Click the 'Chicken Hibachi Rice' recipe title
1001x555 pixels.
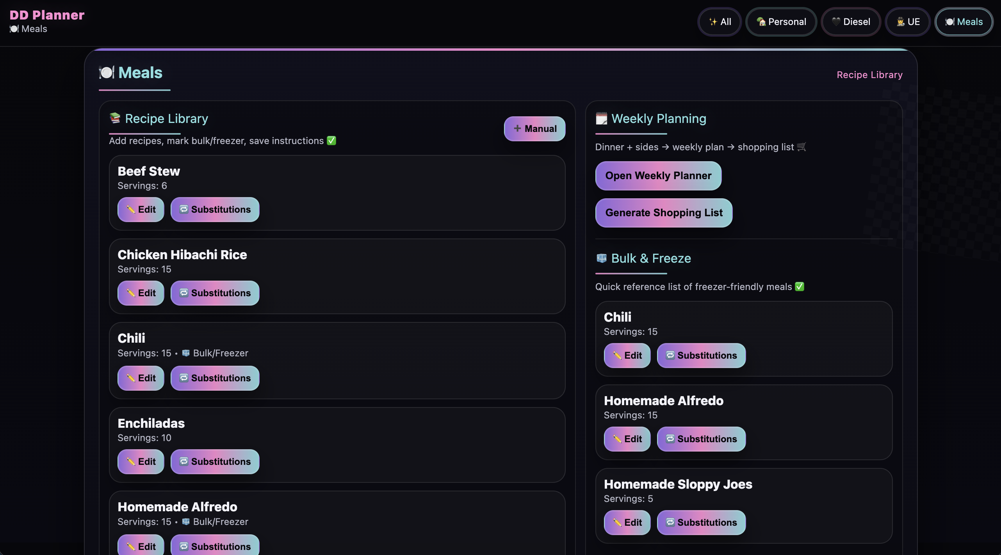[182, 255]
